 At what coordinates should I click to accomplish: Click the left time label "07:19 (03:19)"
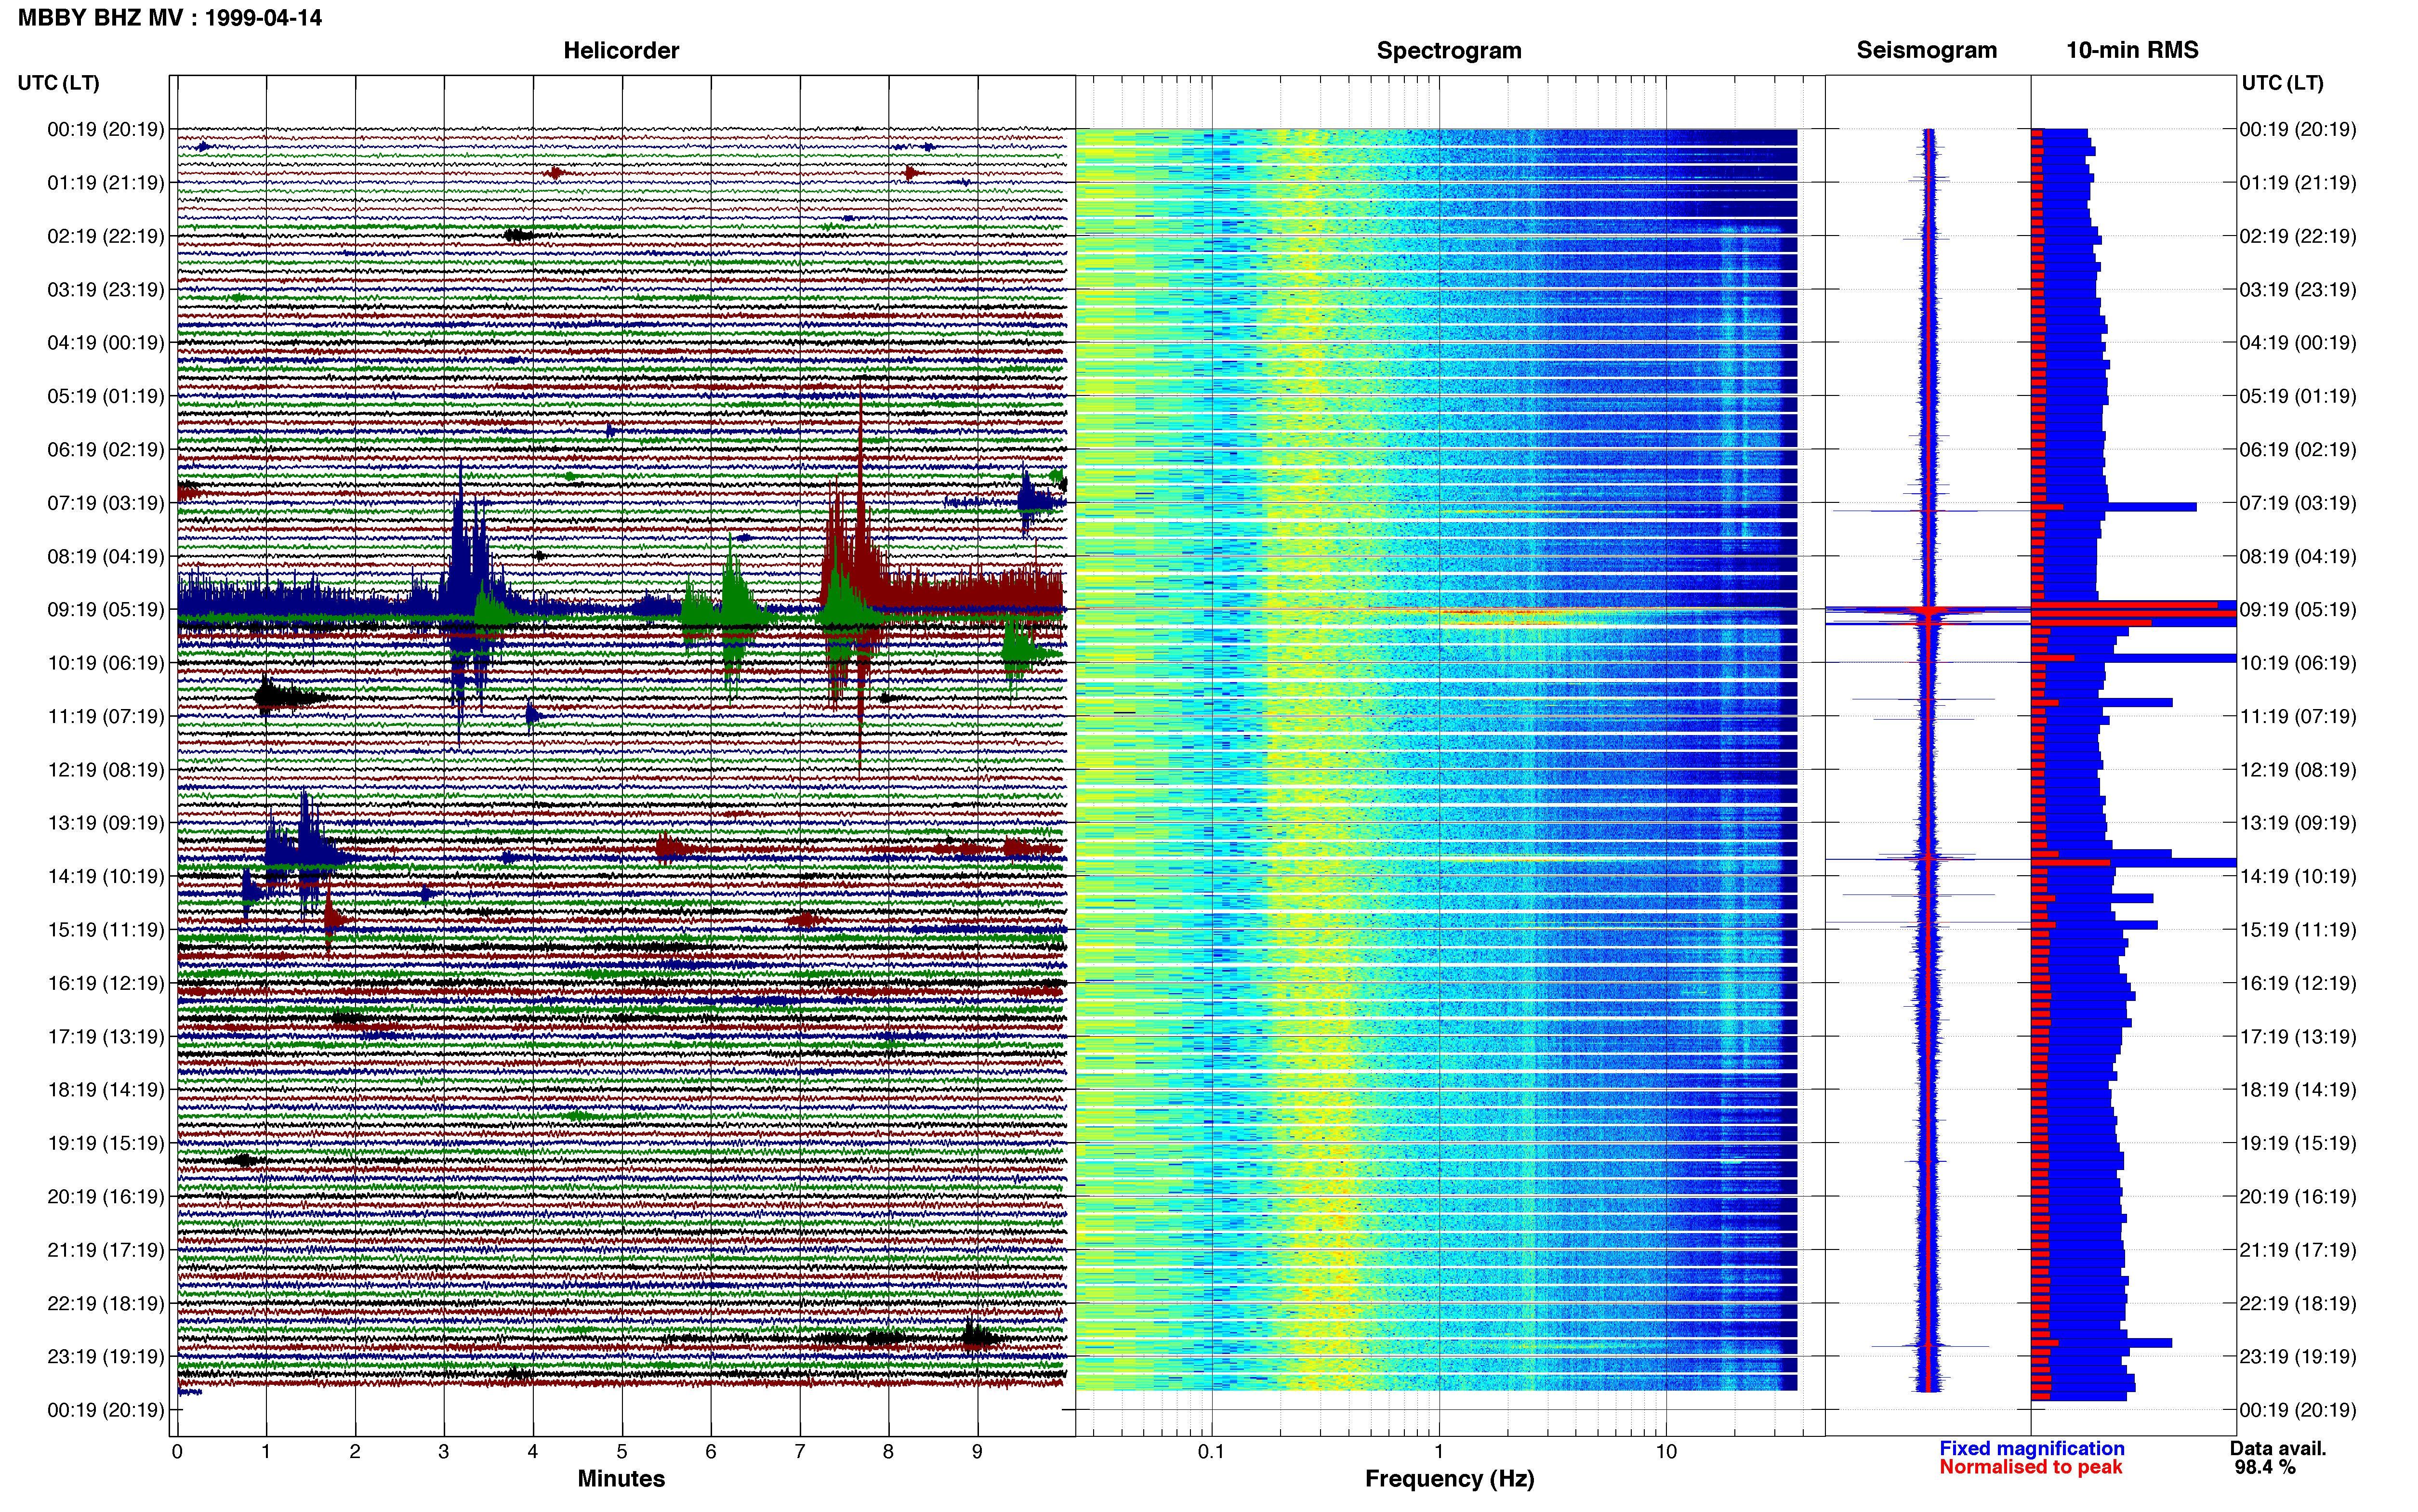point(105,503)
